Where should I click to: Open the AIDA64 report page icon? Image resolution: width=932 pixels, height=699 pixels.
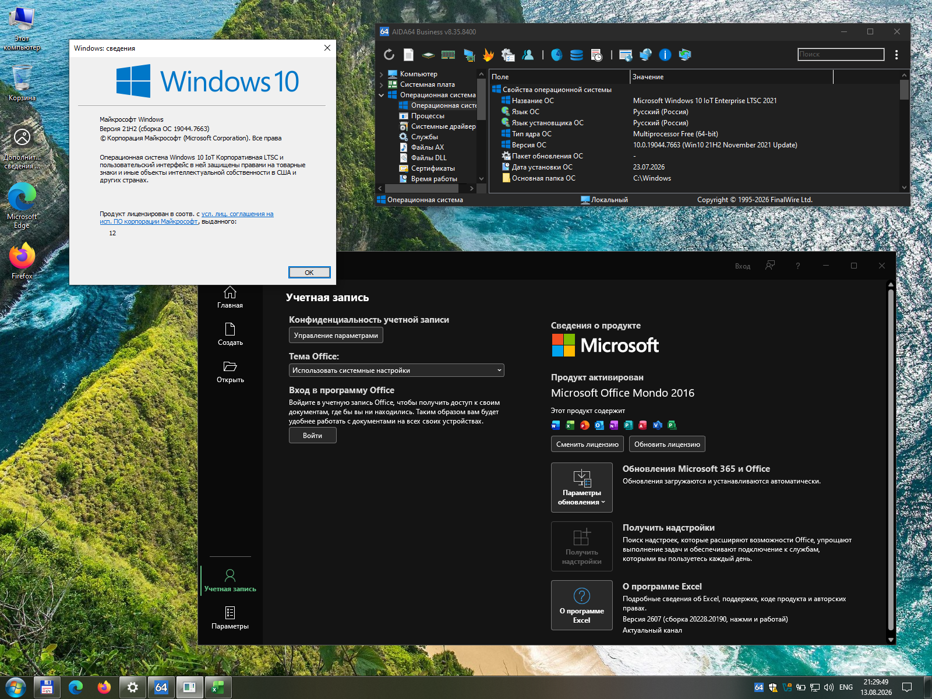click(409, 55)
